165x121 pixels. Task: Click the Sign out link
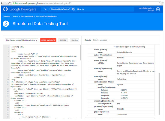151,10
